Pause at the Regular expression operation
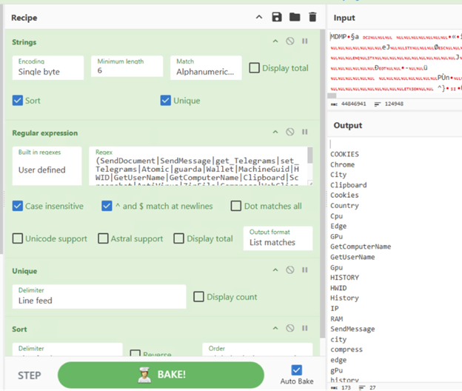This screenshot has width=462, height=391. [305, 132]
